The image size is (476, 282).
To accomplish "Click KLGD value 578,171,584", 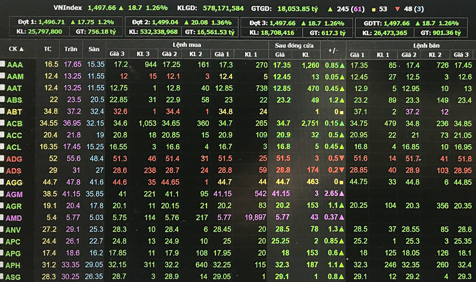I will click(x=223, y=8).
